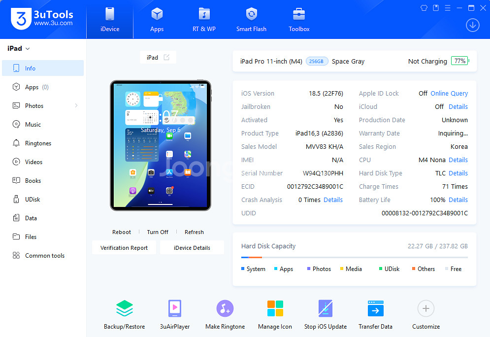Click the Others legend color swatch

[414, 269]
